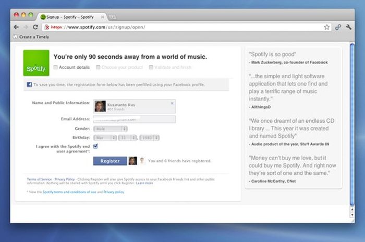Click the browser forward arrow
Screen dimensions: 365x242
coord(26,27)
